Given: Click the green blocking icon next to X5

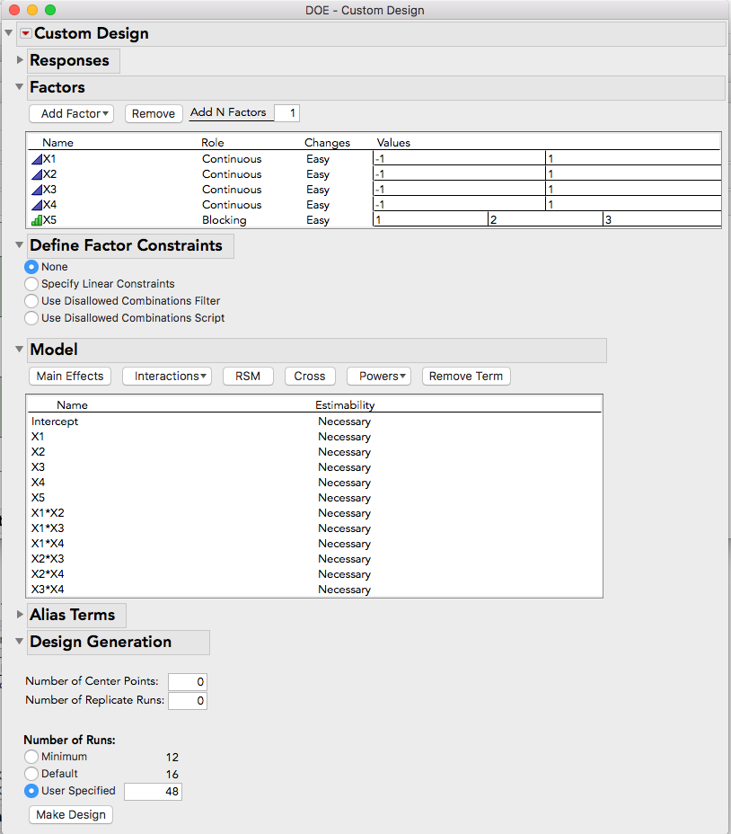Looking at the screenshot, I should (37, 220).
